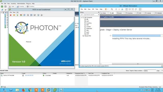This screenshot has height=92, width=163.
Task: Open Tabs menu in VMware Workstation
Action: pyautogui.click(x=97, y=9)
